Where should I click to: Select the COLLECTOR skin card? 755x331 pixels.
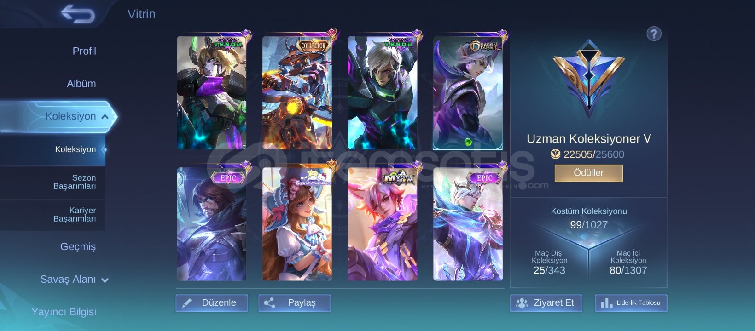pos(297,93)
